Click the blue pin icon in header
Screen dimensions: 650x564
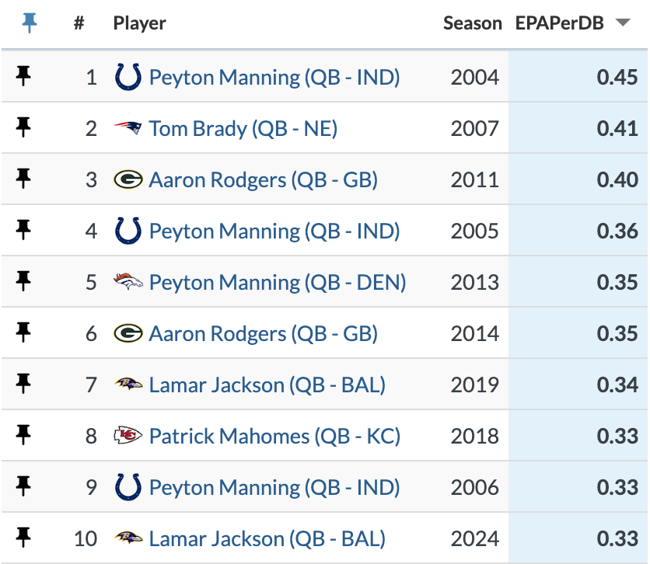30,23
